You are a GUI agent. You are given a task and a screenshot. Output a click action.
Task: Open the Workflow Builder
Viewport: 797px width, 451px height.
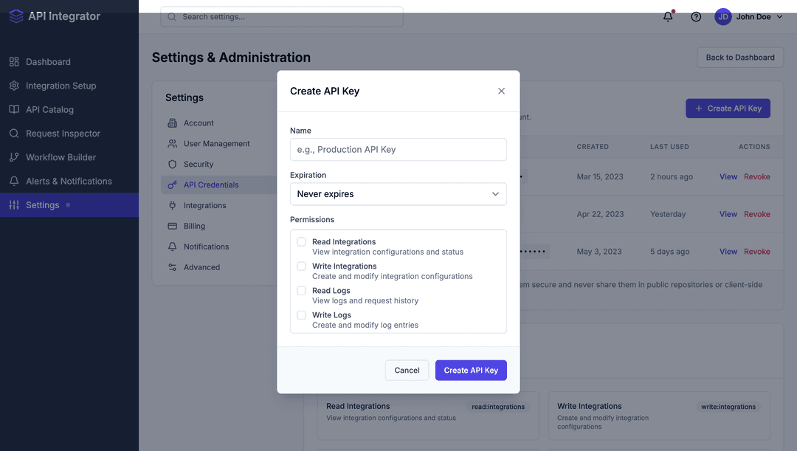pyautogui.click(x=62, y=156)
